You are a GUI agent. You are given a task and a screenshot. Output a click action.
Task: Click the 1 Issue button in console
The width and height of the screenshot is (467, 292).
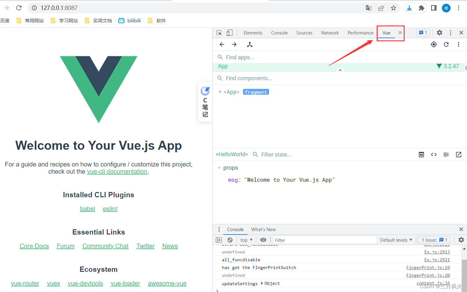pos(434,240)
